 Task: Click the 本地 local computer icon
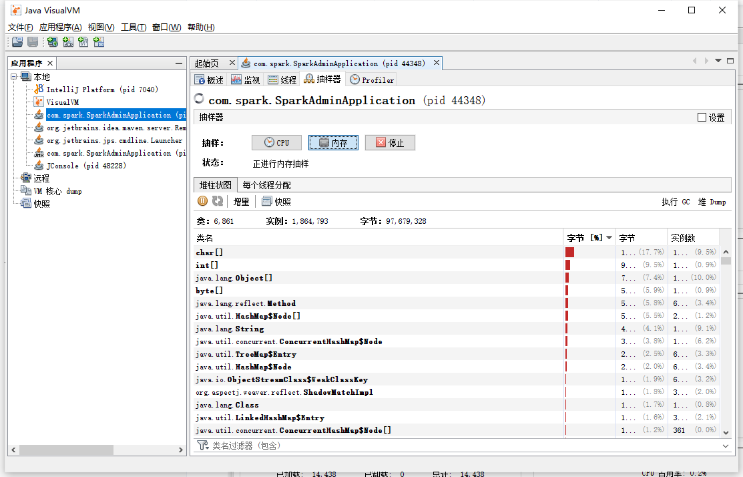(x=26, y=76)
